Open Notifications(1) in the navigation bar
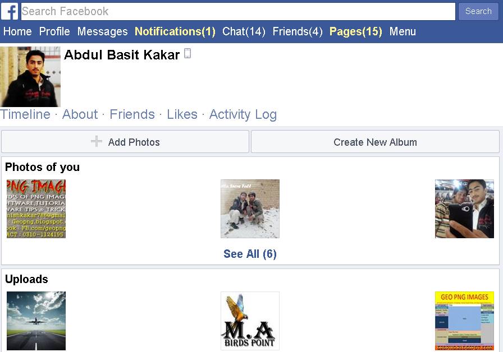503x352 pixels. tap(175, 31)
